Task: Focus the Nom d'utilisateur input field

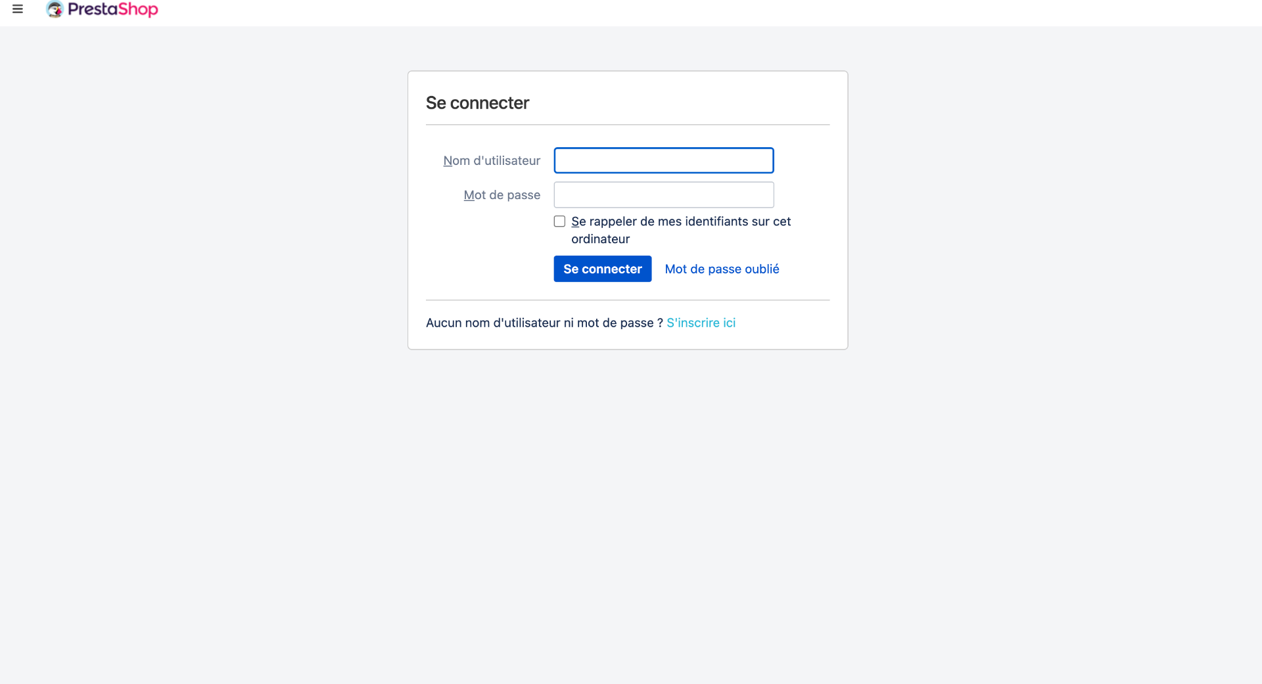Action: click(663, 160)
